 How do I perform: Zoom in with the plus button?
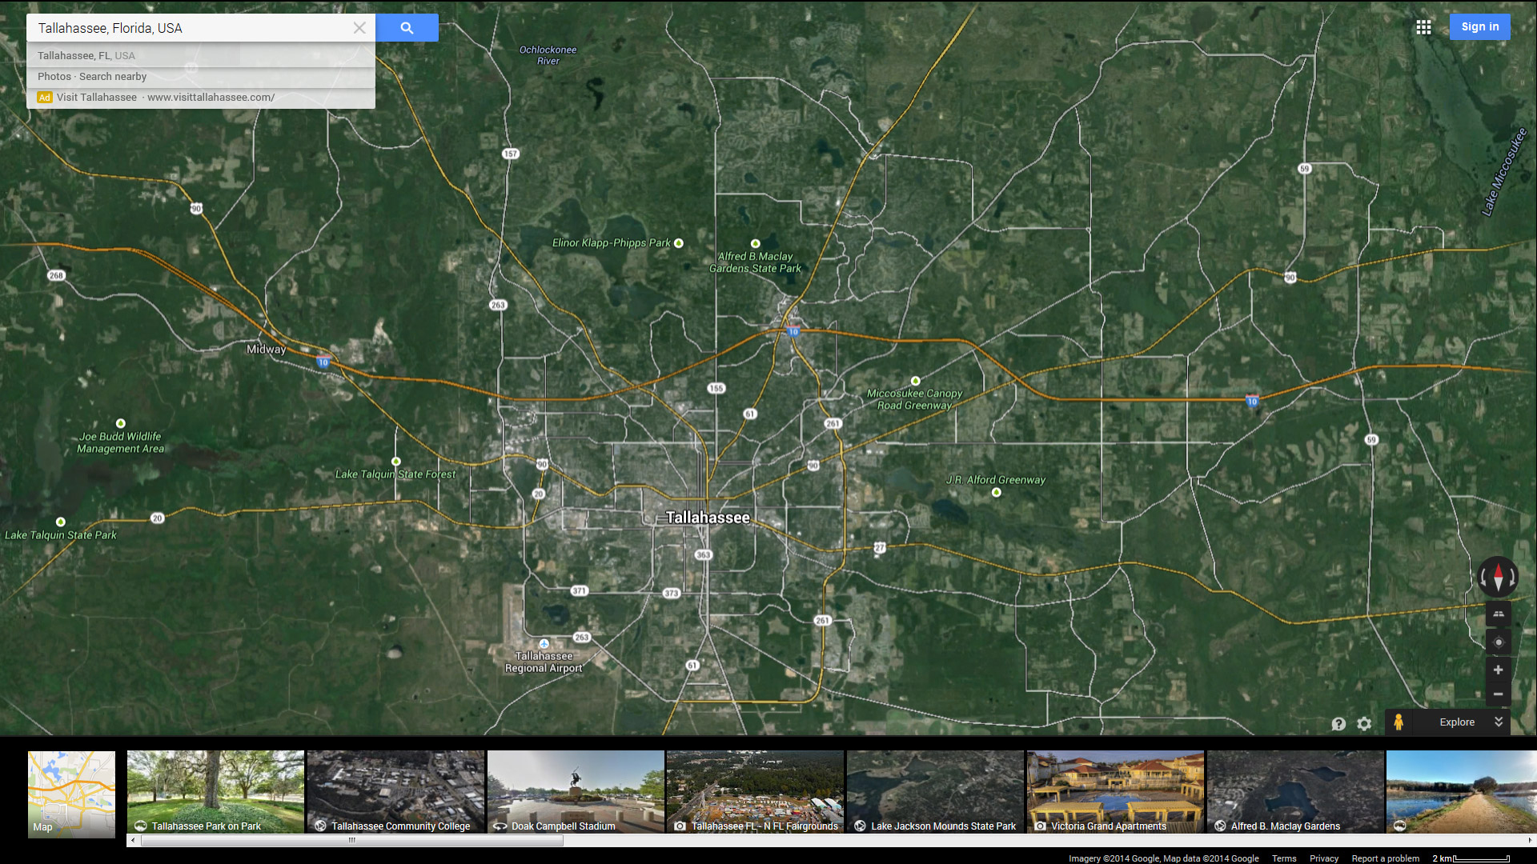pyautogui.click(x=1499, y=670)
